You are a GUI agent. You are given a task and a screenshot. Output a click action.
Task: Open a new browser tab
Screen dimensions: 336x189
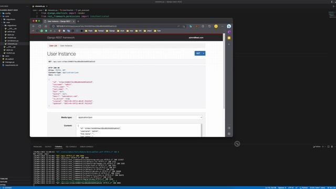coord(78,21)
